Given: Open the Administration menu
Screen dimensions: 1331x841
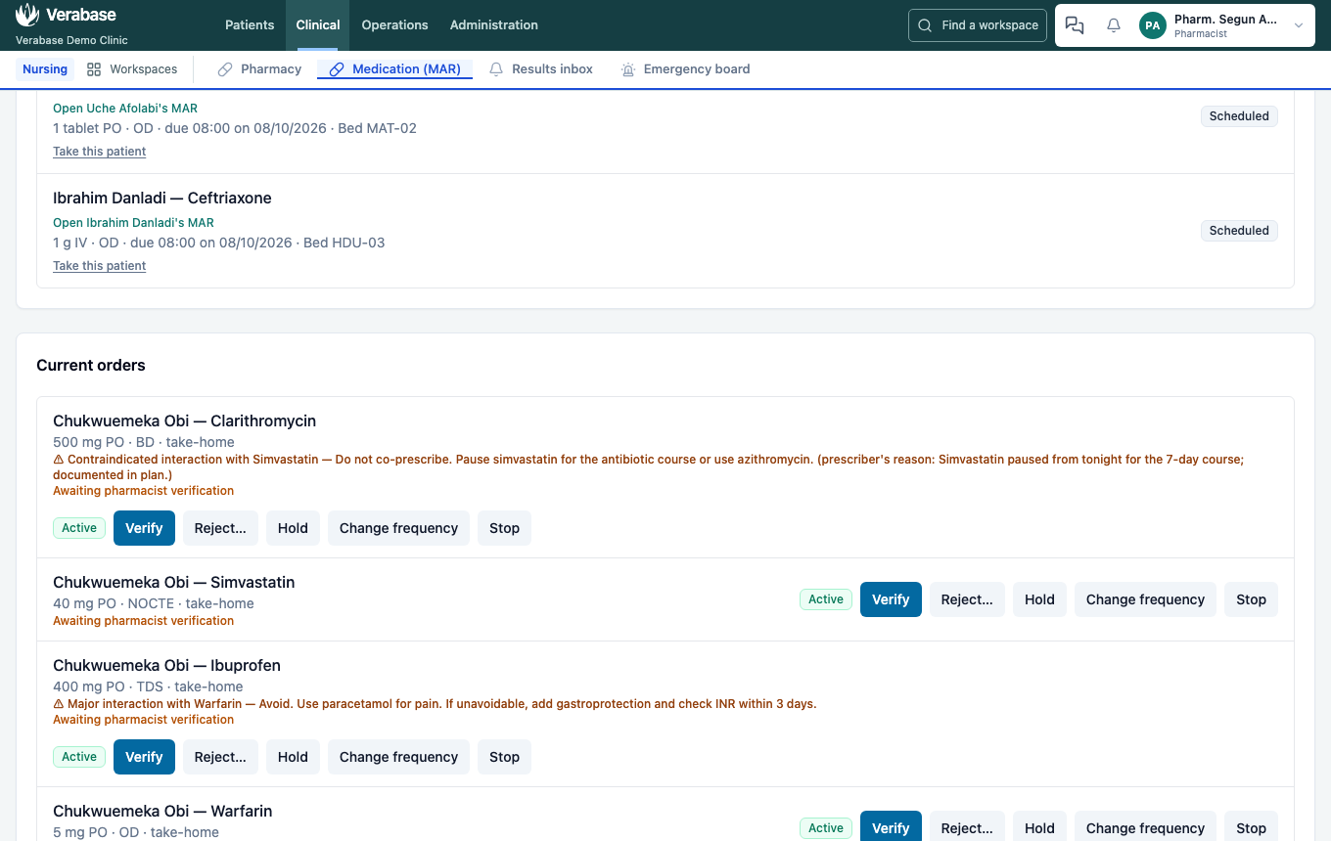Looking at the screenshot, I should 494,25.
